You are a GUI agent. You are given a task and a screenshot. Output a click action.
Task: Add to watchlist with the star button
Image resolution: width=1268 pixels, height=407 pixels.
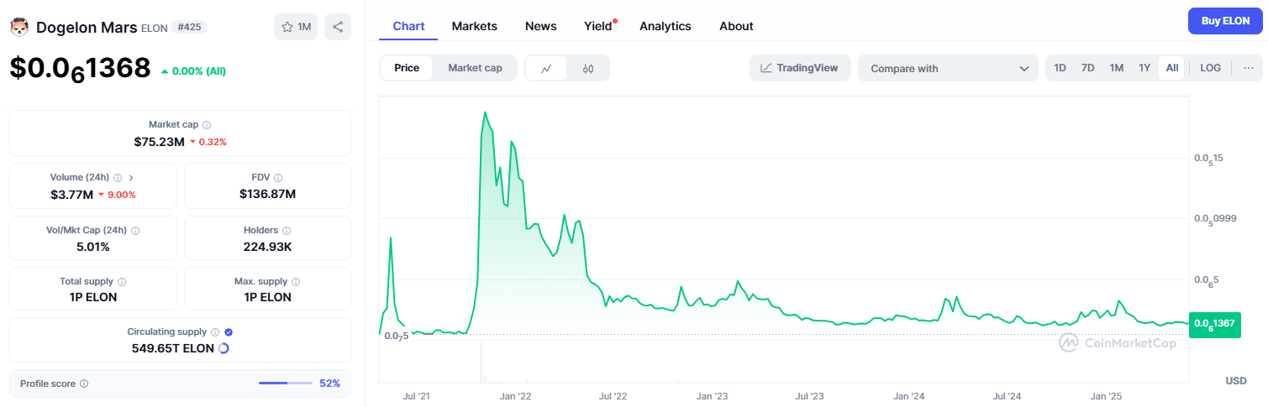pyautogui.click(x=296, y=27)
